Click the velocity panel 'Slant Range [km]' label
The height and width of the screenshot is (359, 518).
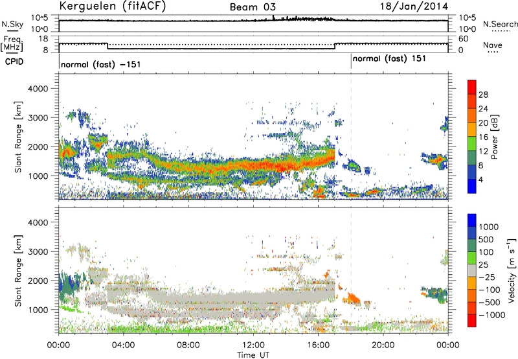(x=18, y=271)
